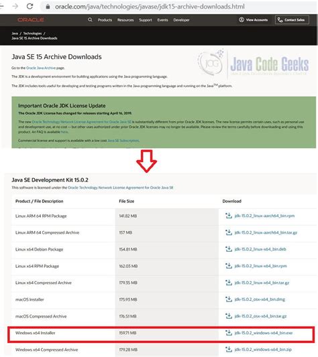This screenshot has height=357, width=318.
Task: Click download icon for linux-aarch64 rpm
Action: (229, 216)
